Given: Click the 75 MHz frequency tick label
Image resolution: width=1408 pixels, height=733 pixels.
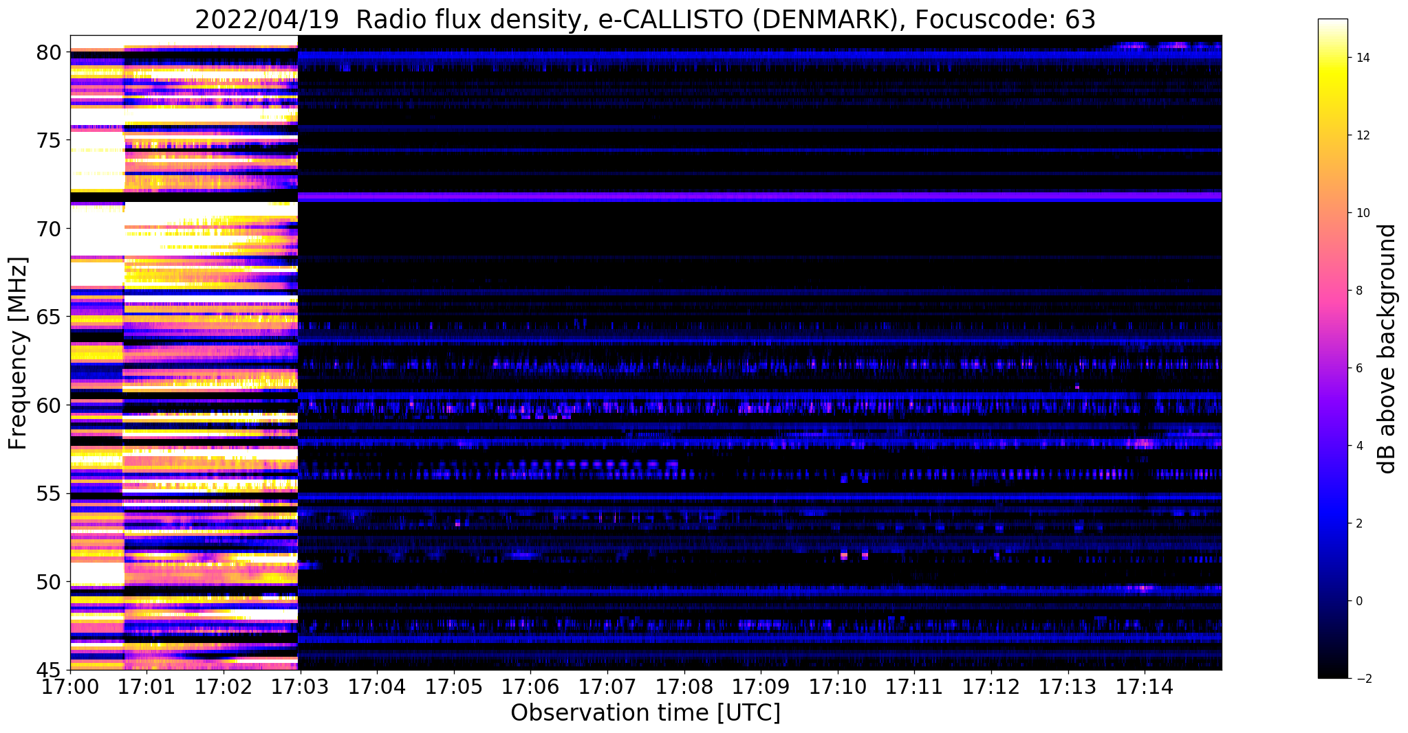Looking at the screenshot, I should (48, 140).
